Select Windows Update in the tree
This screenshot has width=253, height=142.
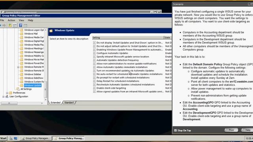point(33,85)
